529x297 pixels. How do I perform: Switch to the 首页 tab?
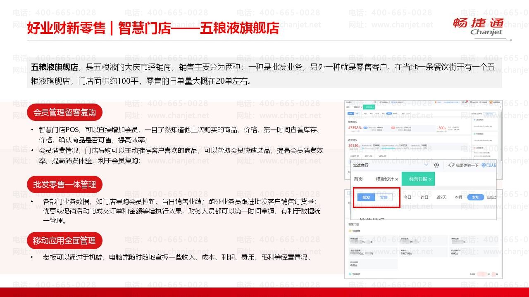pyautogui.click(x=358, y=179)
